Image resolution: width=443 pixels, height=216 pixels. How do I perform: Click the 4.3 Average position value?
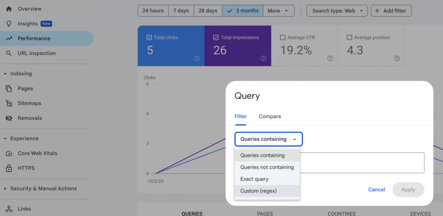tap(355, 50)
